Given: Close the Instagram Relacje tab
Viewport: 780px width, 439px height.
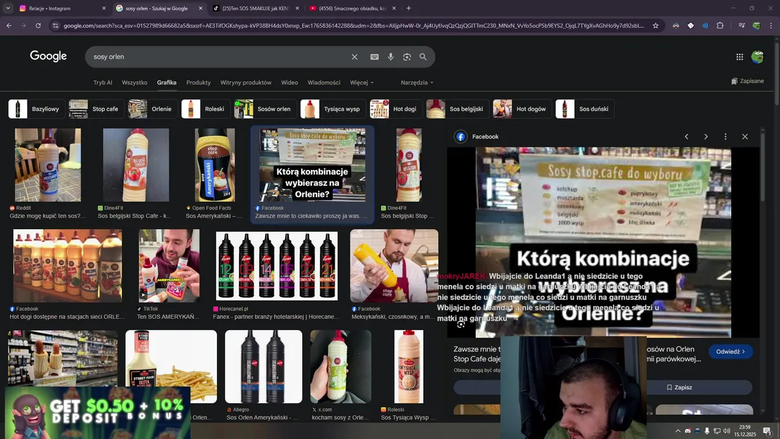Looking at the screenshot, I should pyautogui.click(x=104, y=9).
